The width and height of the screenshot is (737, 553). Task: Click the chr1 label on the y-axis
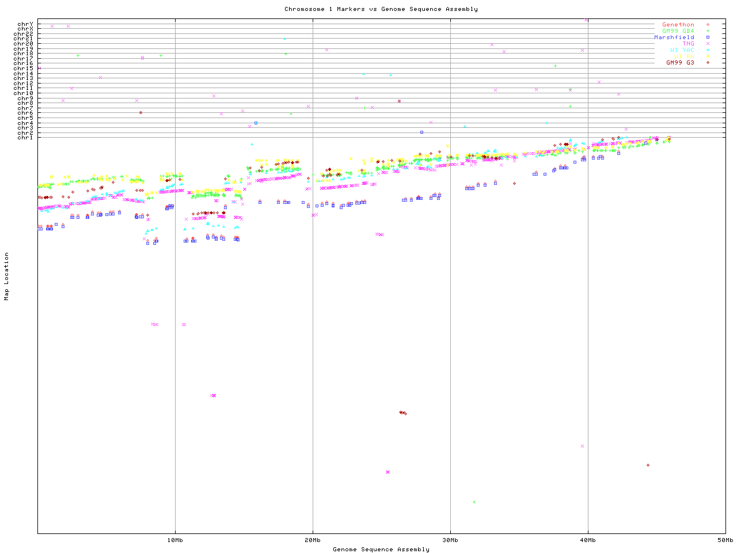[x=25, y=138]
